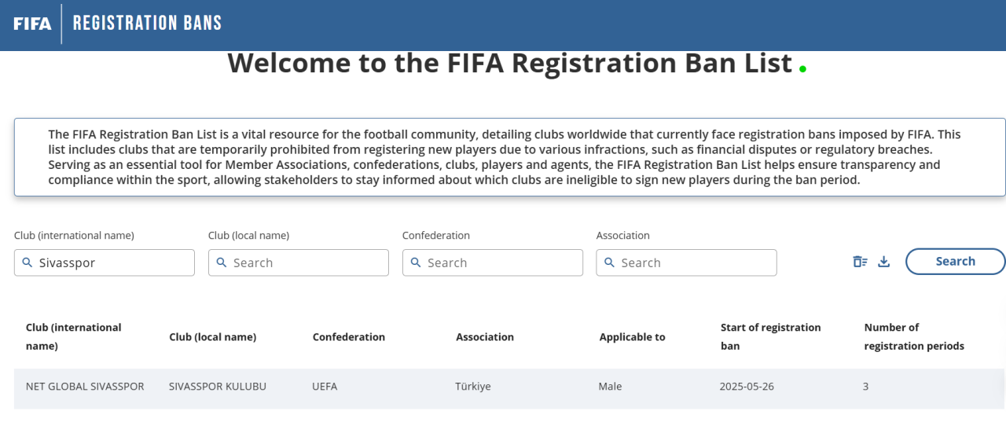Click magnifier icon in Club local name field
1006x422 pixels.
[x=222, y=262]
